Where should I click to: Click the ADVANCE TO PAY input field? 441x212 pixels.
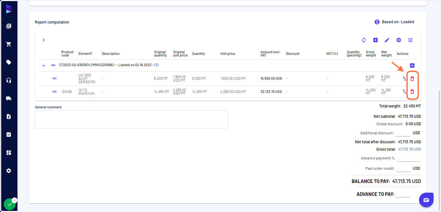(403, 194)
